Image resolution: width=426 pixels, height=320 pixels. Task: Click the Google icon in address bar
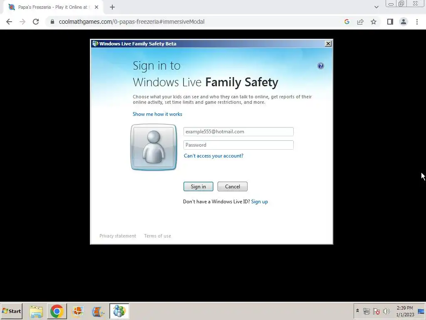[347, 22]
